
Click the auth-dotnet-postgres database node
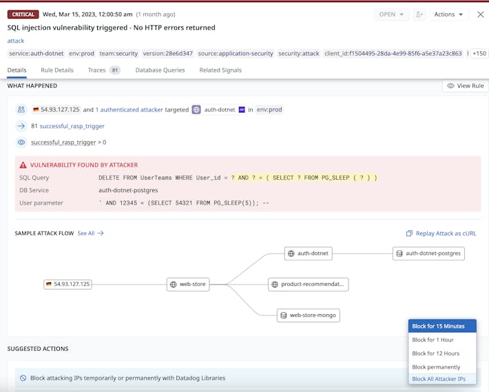coord(428,254)
